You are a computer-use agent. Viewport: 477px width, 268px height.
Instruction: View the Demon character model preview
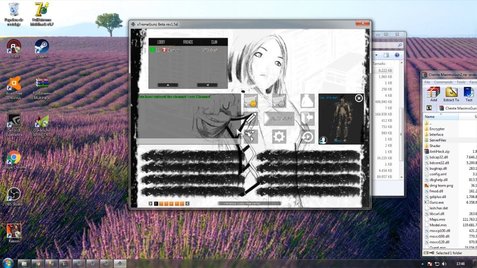341,119
